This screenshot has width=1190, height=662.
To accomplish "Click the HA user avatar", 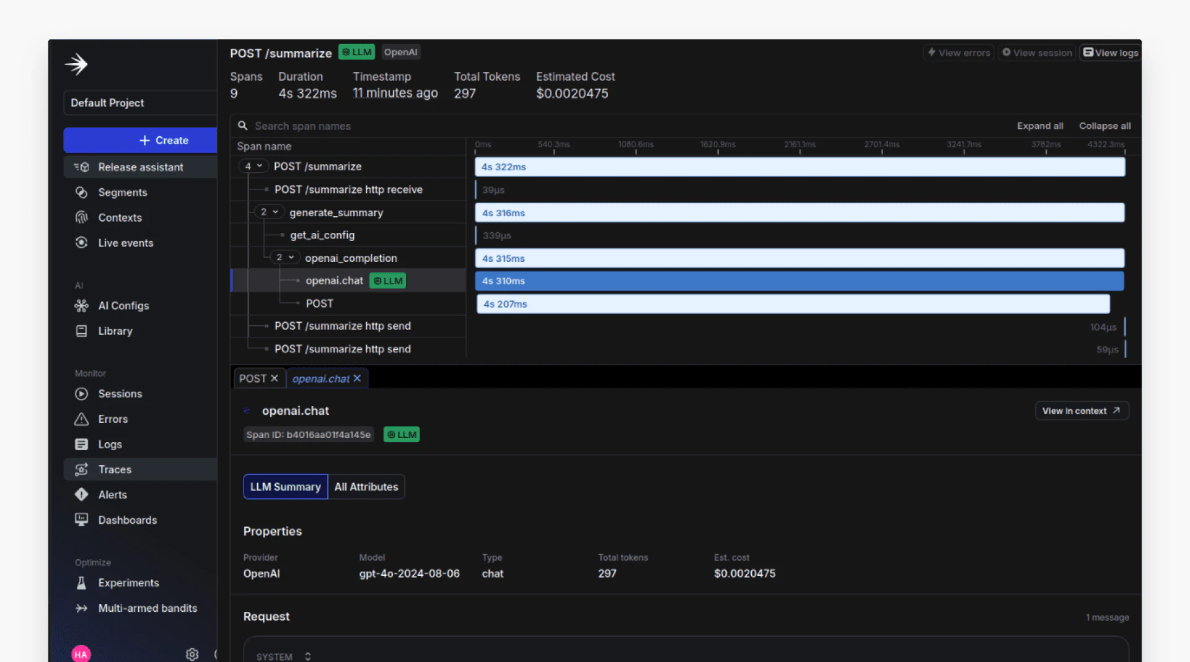I will [81, 654].
